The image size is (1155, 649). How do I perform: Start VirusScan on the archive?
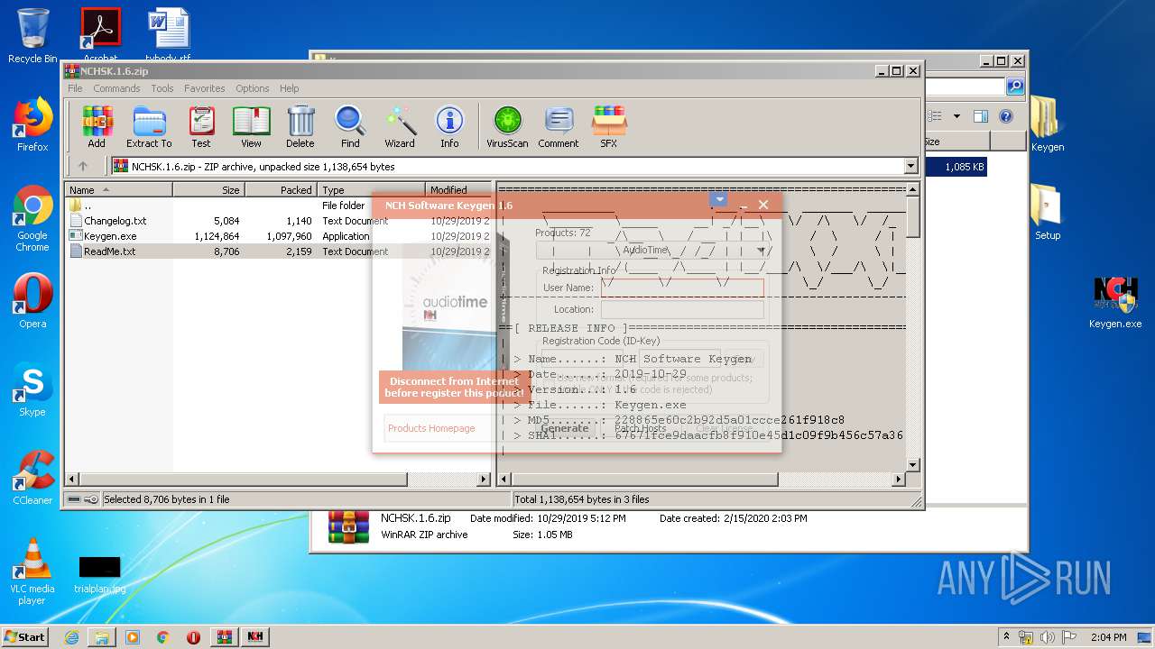(507, 127)
